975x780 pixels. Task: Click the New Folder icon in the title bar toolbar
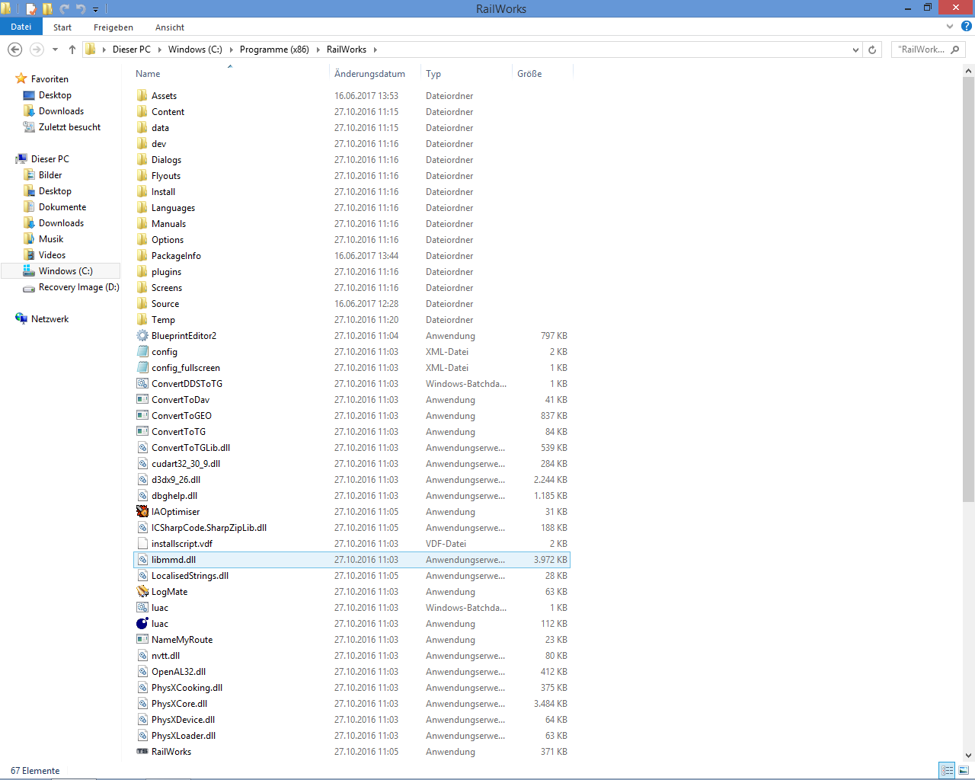(x=47, y=9)
